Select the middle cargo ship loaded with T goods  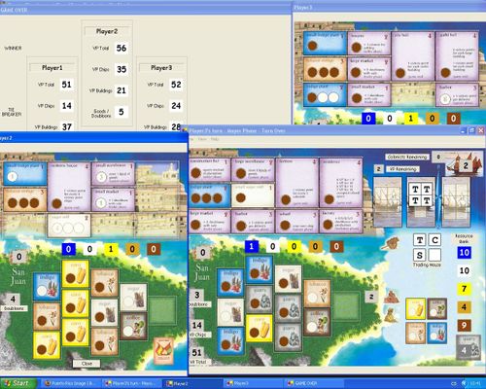pos(421,201)
